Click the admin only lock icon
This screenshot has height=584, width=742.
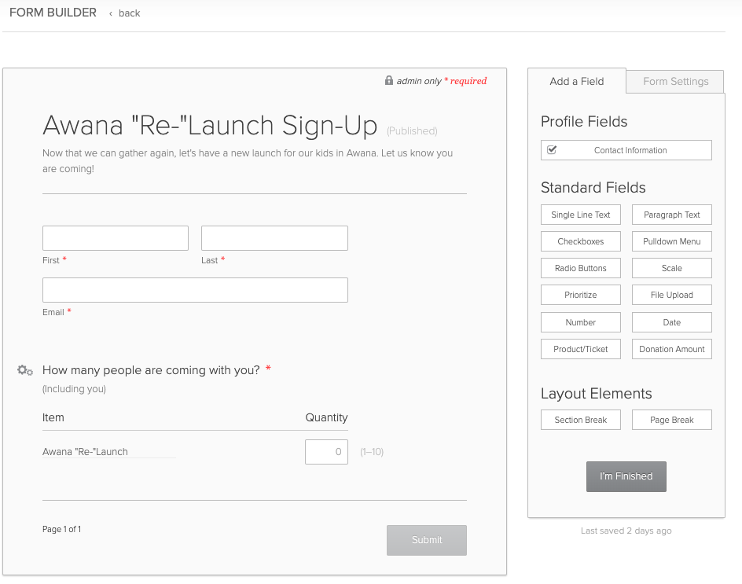click(389, 81)
